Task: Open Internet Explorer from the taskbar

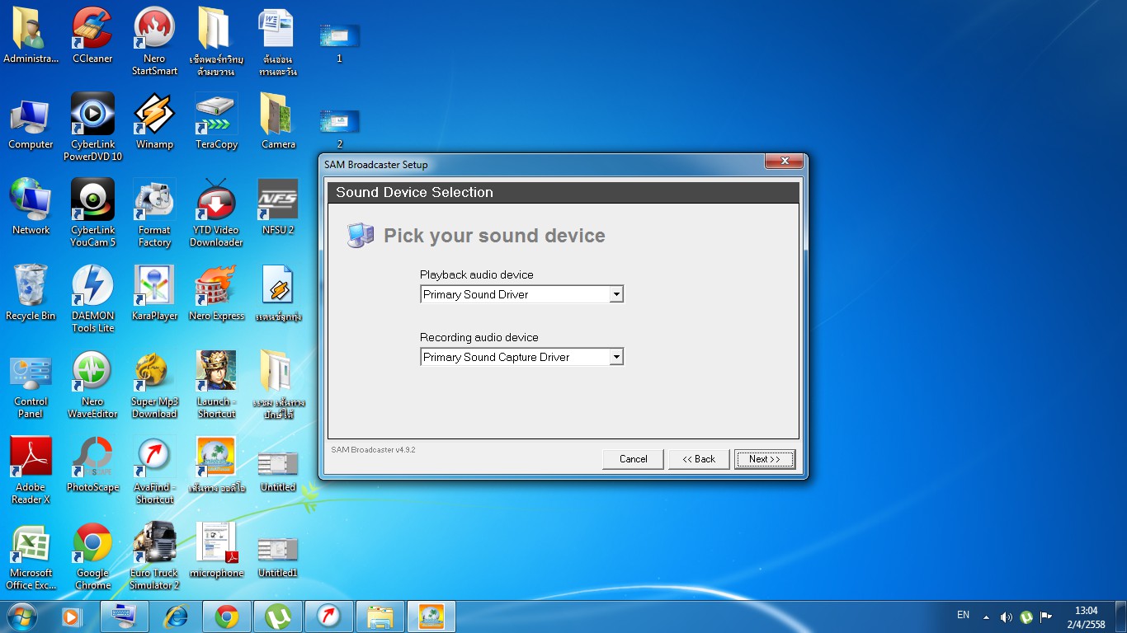Action: click(176, 617)
